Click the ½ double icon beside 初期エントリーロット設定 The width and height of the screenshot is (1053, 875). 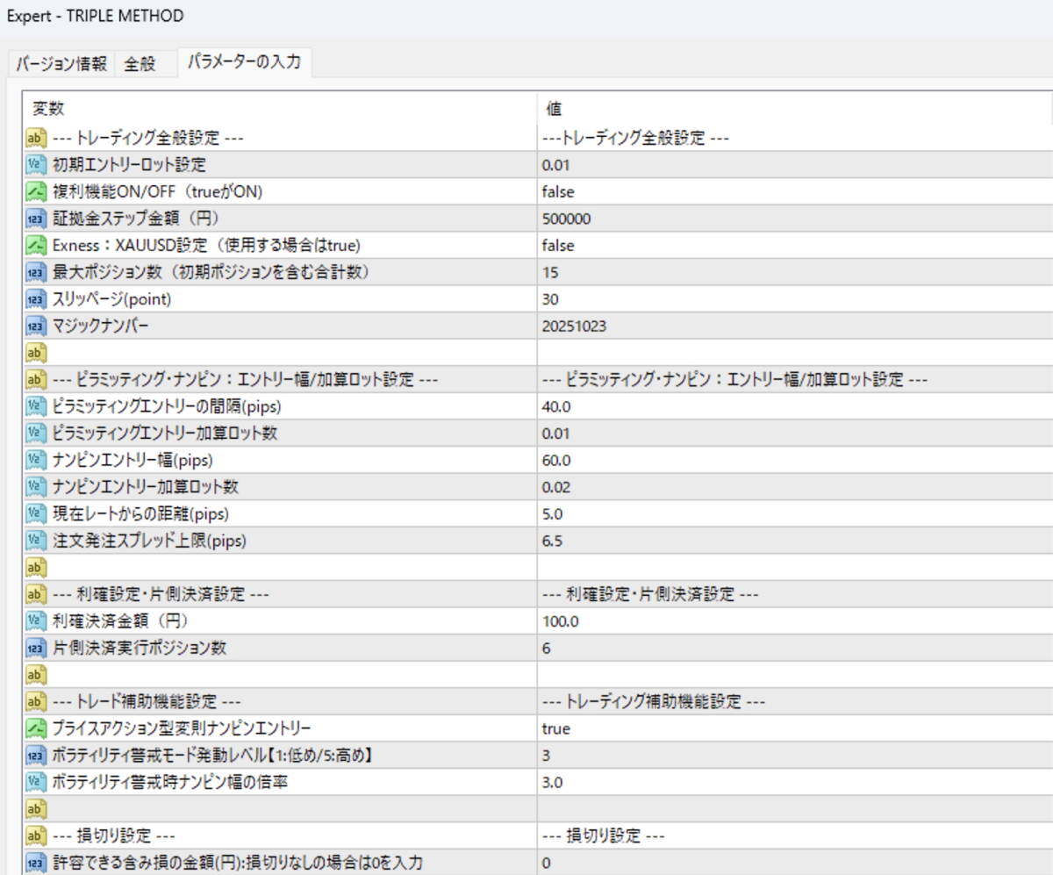(35, 165)
